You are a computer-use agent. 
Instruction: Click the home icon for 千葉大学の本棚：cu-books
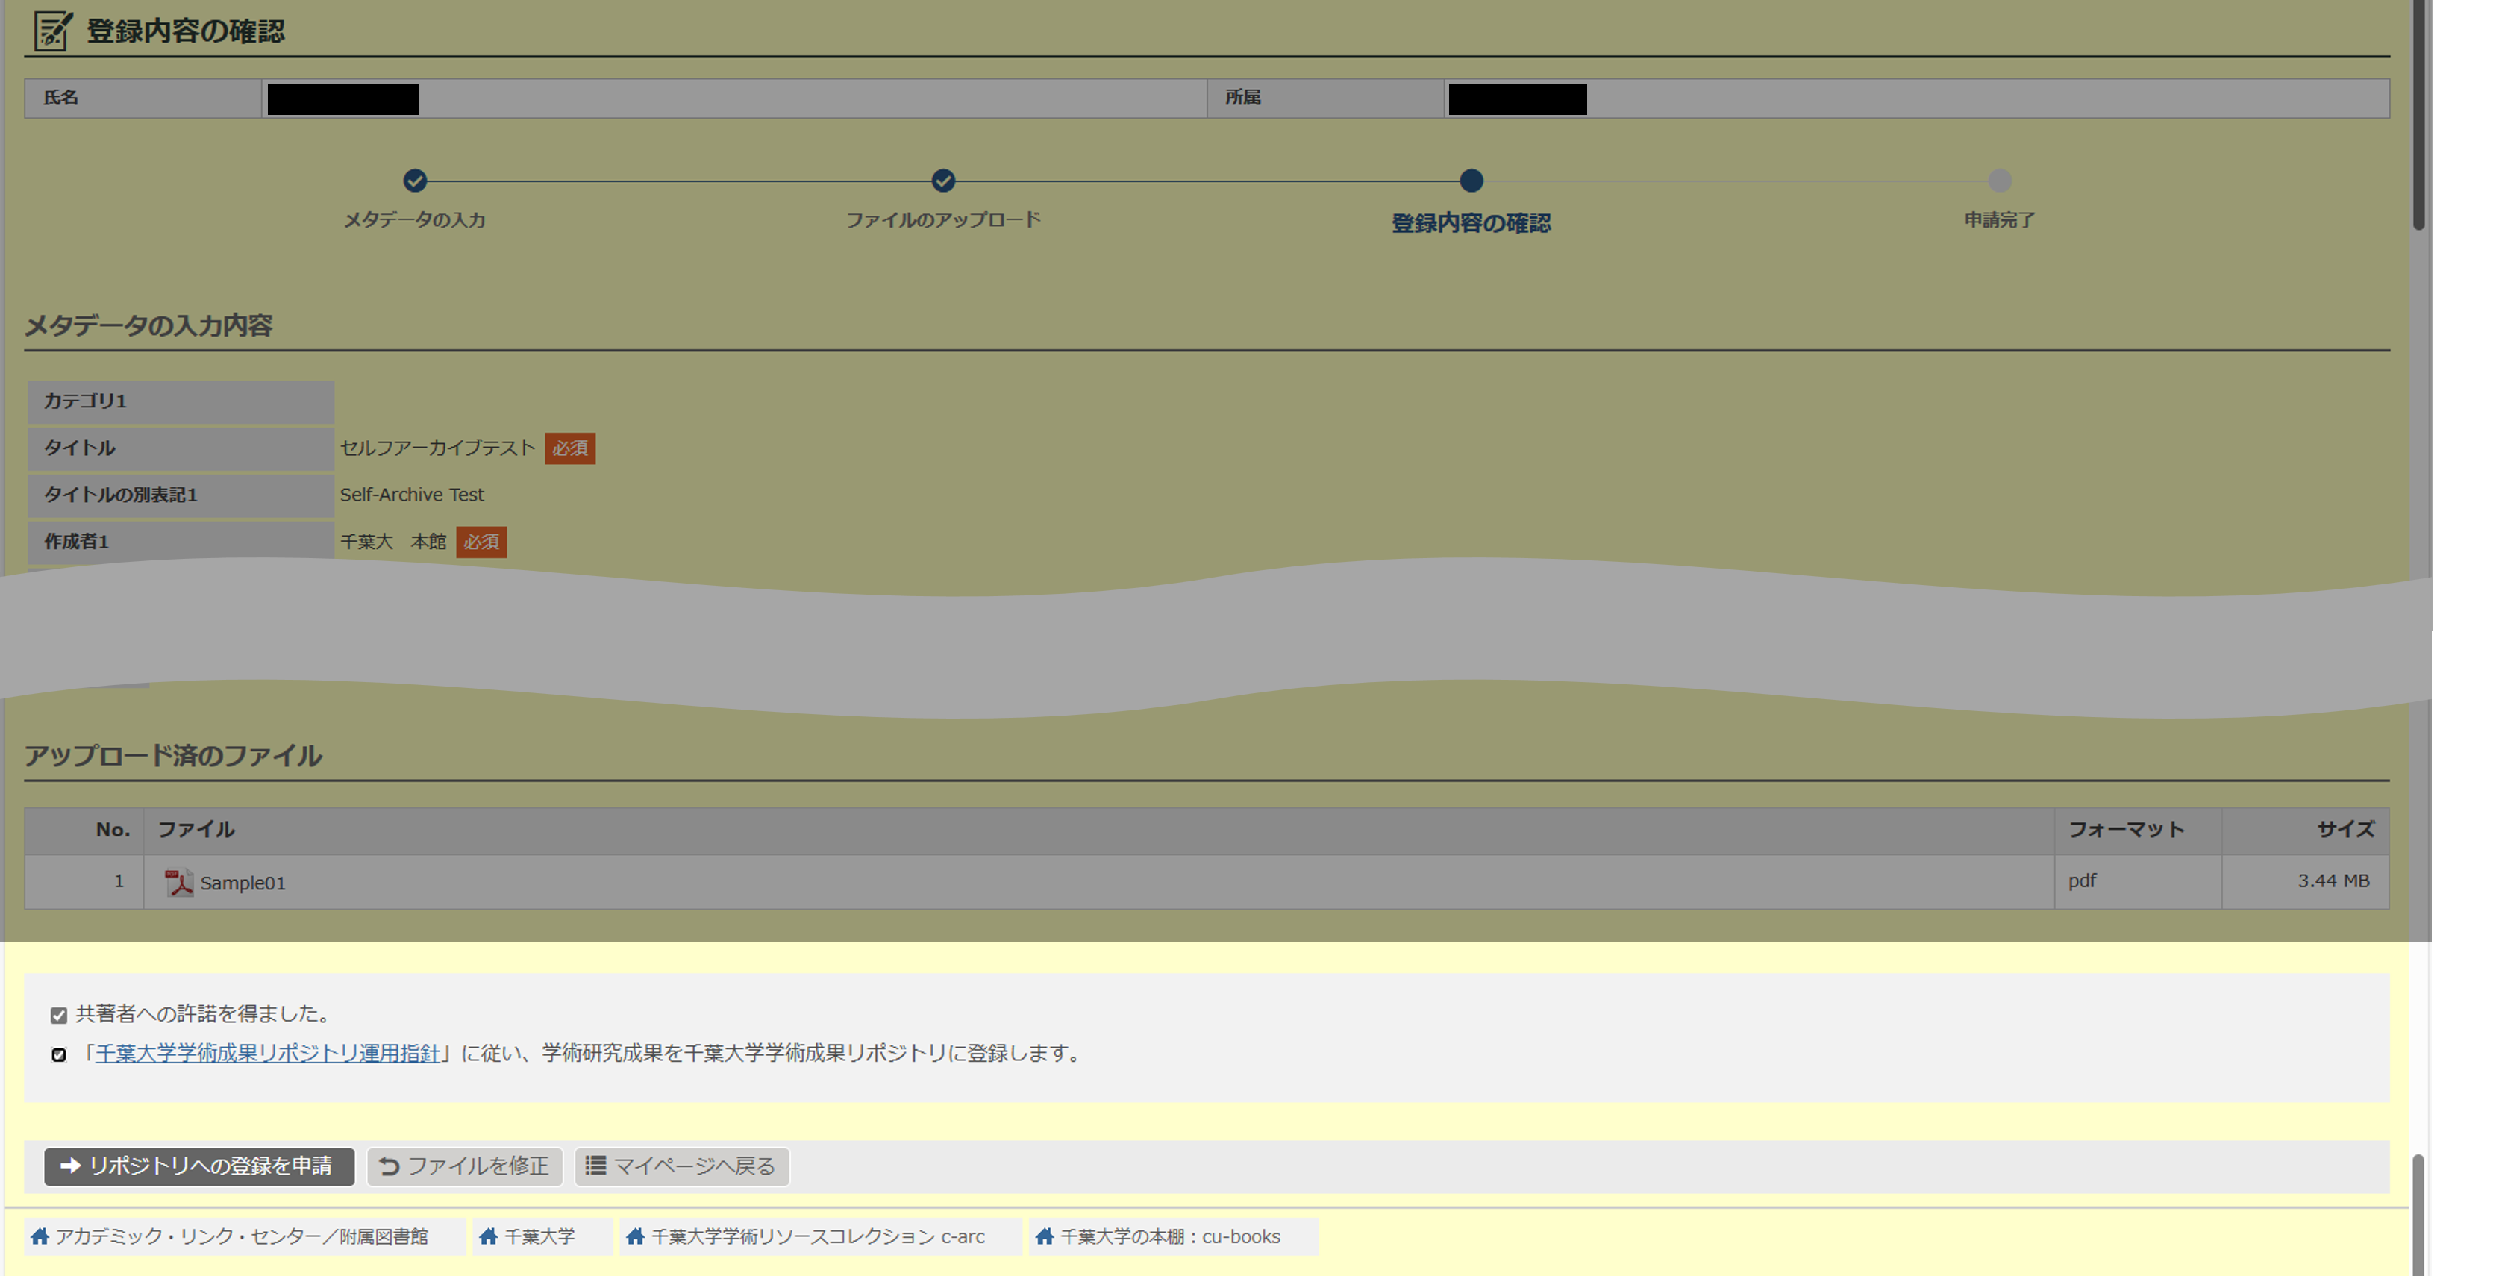pyautogui.click(x=1044, y=1236)
